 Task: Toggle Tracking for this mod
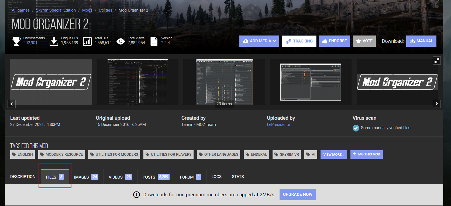point(299,41)
